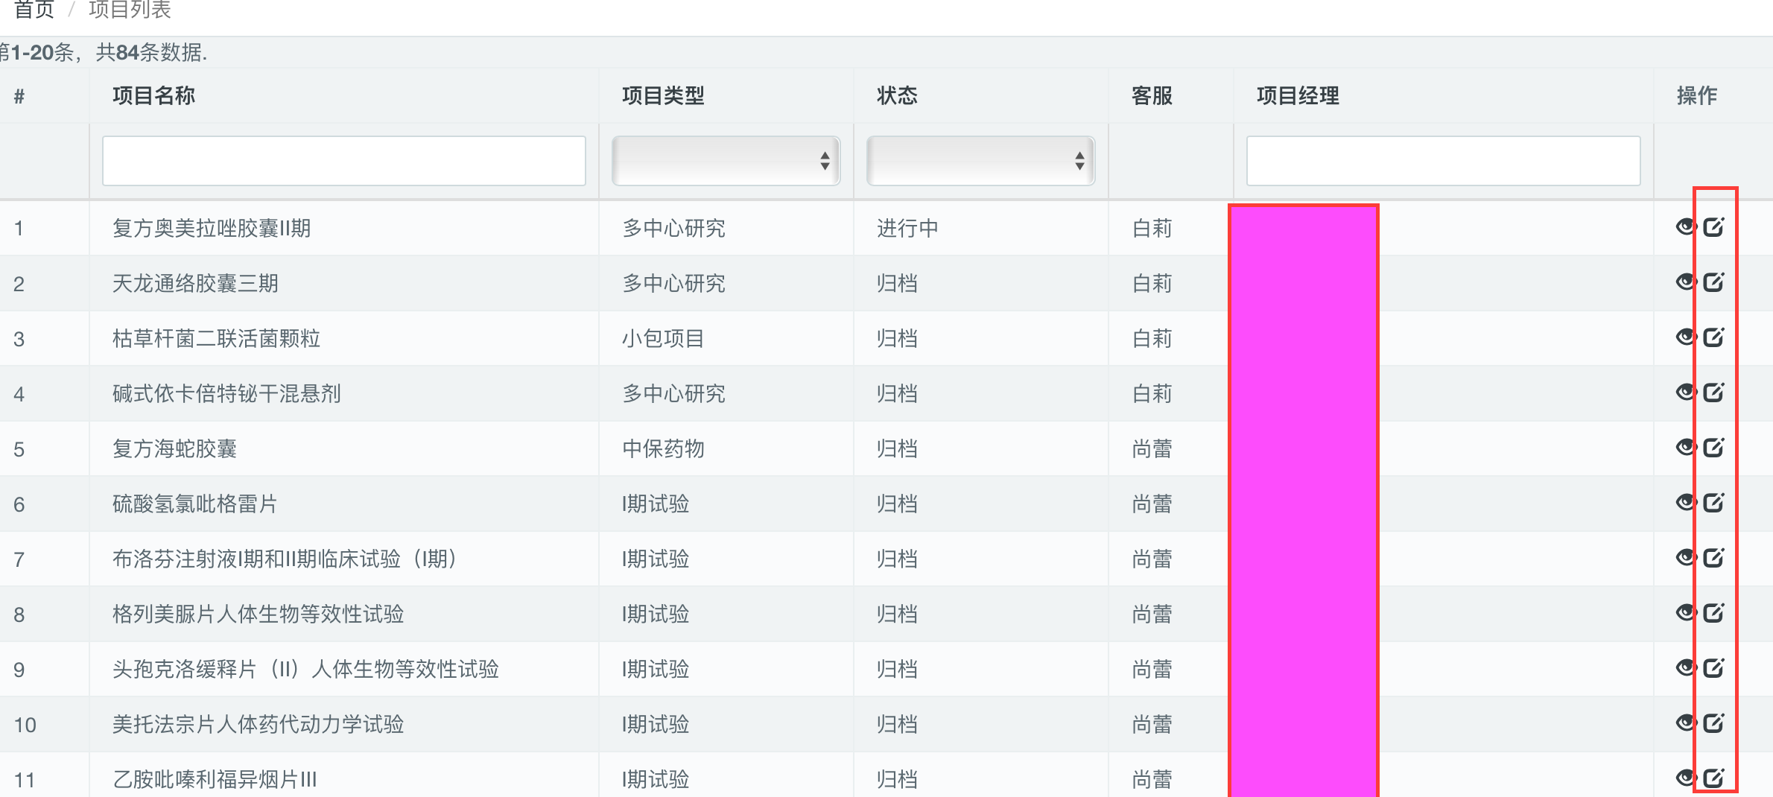View 美托法宗片人体药代动力学试验 details
The image size is (1773, 797).
click(1686, 723)
